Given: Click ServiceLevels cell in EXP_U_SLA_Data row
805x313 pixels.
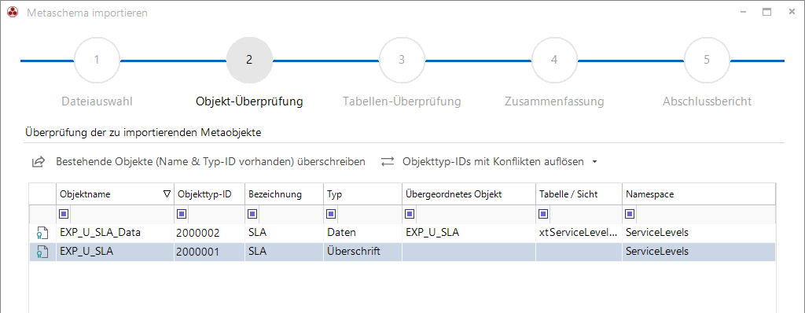Looking at the screenshot, I should point(699,233).
